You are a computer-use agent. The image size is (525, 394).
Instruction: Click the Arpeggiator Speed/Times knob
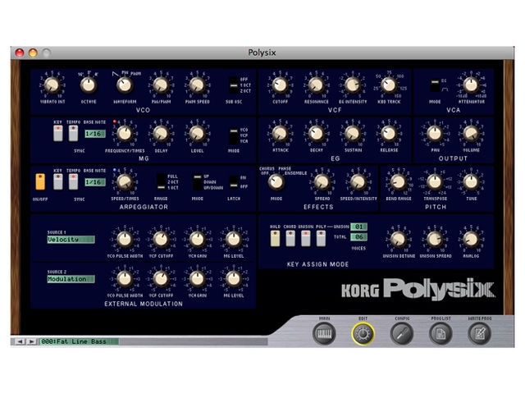(125, 182)
